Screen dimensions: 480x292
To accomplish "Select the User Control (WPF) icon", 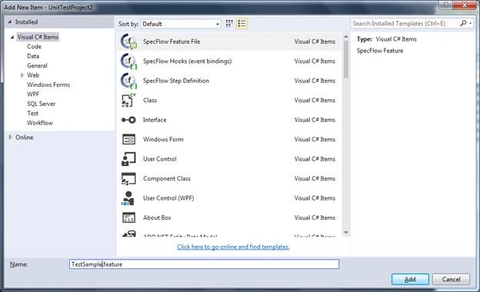I will [128, 198].
